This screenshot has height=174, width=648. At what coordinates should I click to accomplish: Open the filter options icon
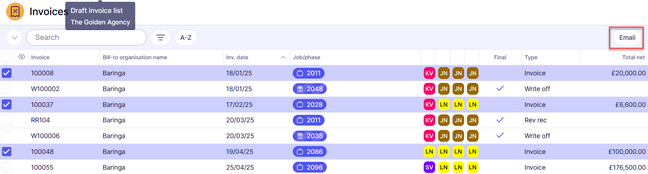click(x=160, y=37)
